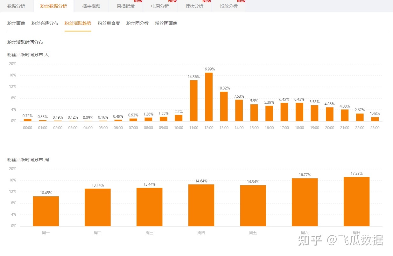Switch to the 播主视频 tab
Screen dimensions: 393x256
[91, 6]
